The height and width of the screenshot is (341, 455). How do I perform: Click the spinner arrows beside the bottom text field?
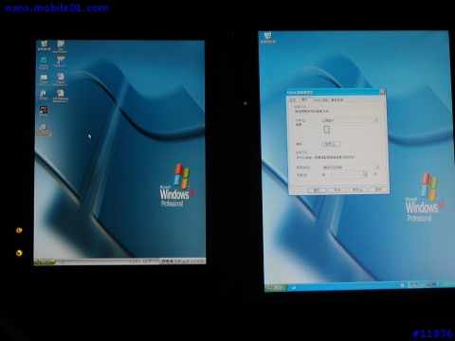coord(365,174)
